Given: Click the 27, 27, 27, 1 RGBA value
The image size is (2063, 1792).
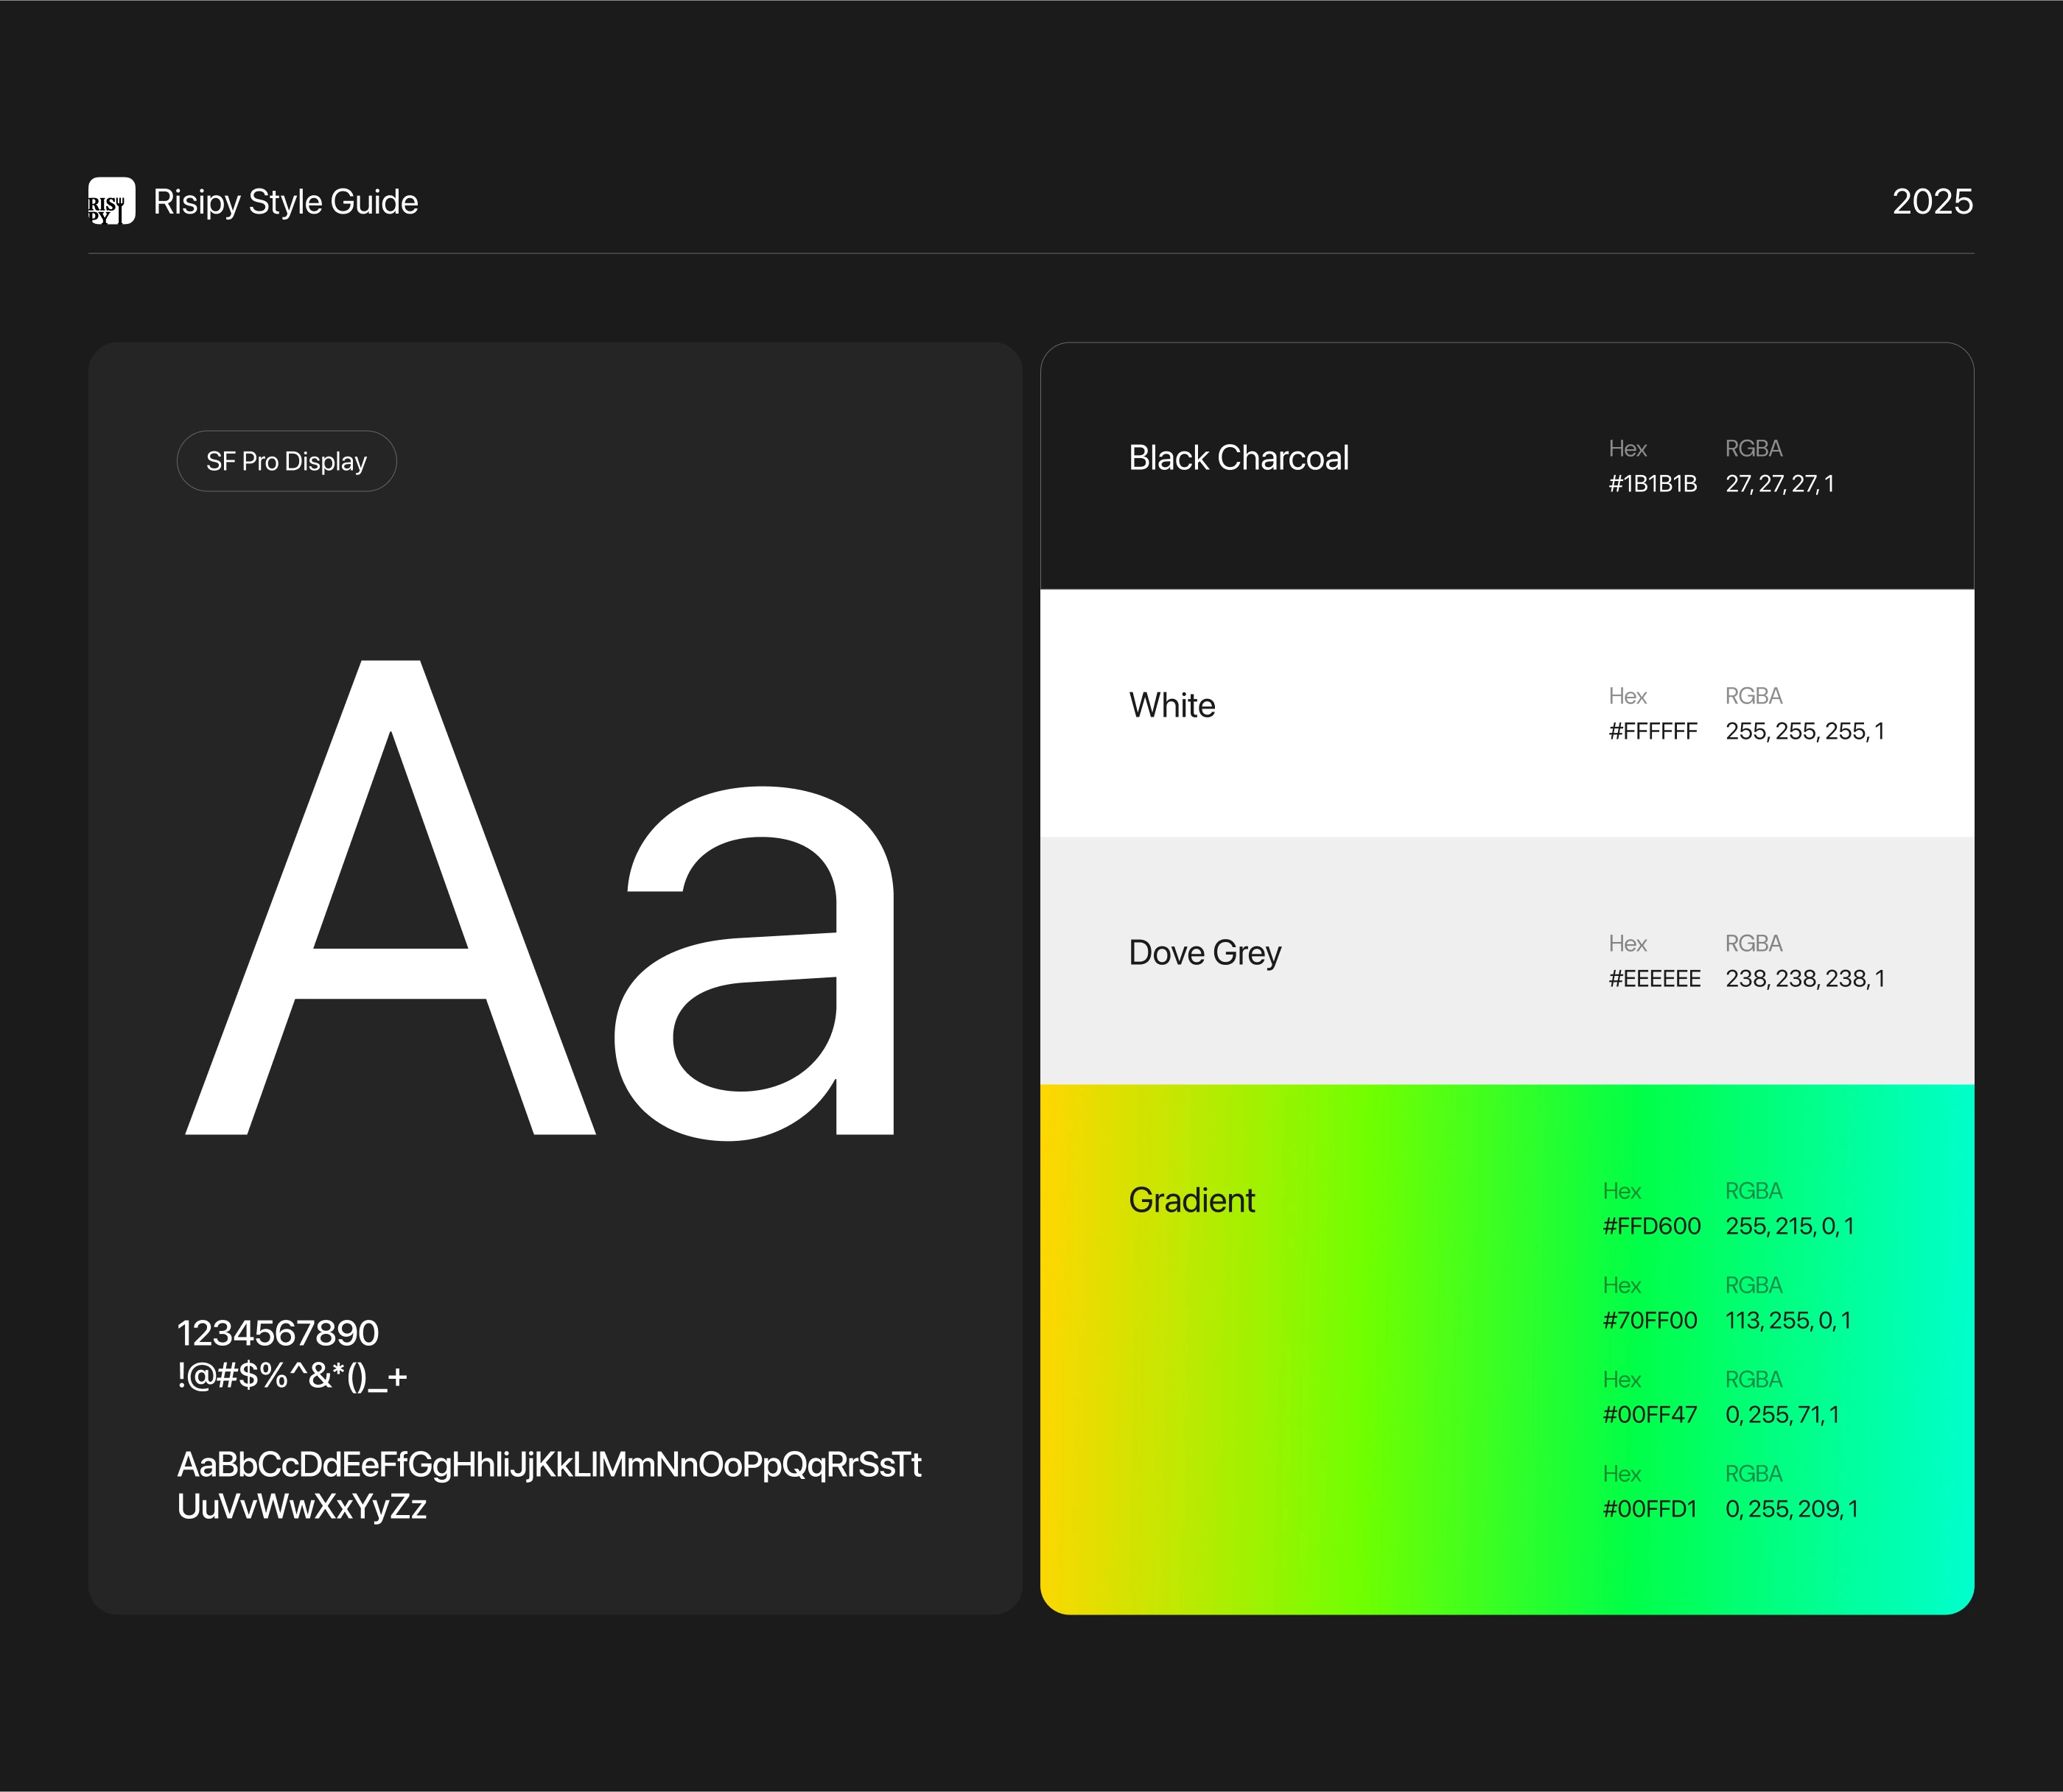Looking at the screenshot, I should (x=1779, y=484).
